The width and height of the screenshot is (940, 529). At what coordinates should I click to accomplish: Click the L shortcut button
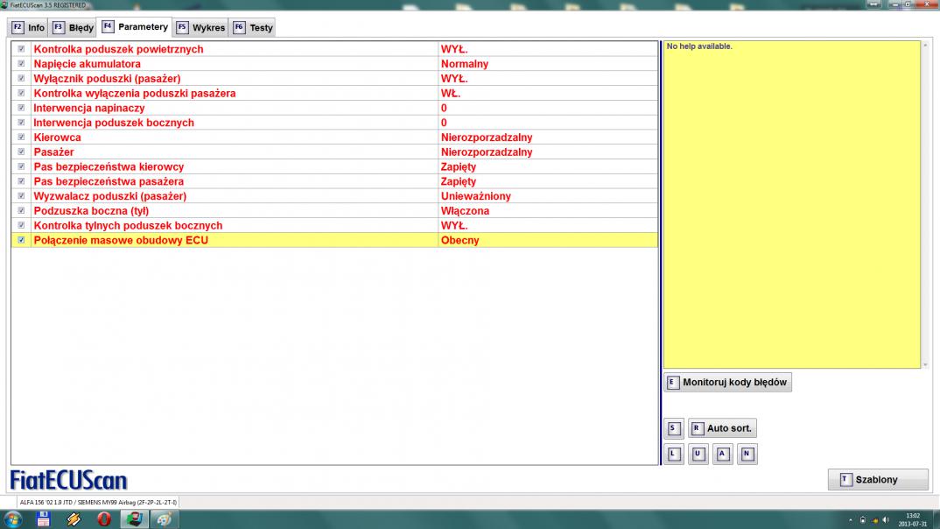pos(673,454)
